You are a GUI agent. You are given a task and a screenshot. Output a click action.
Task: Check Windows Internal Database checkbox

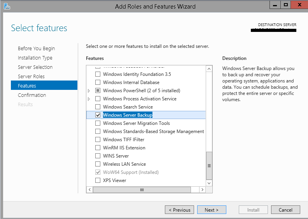coord(98,82)
